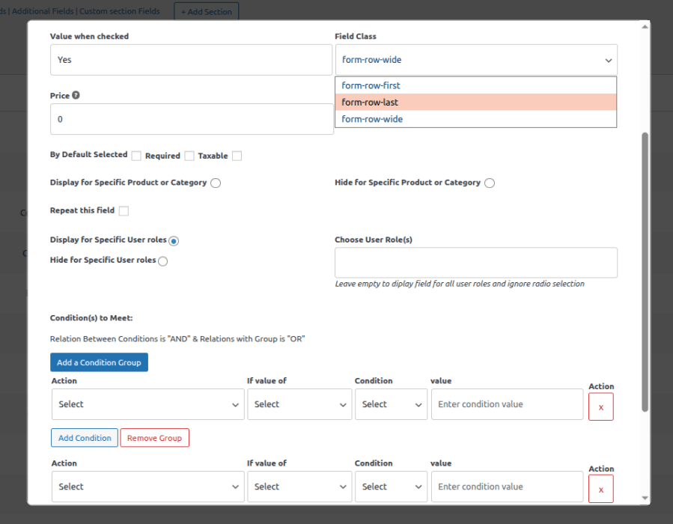Open second row If value of dropdown
The image size is (673, 524).
click(x=299, y=487)
